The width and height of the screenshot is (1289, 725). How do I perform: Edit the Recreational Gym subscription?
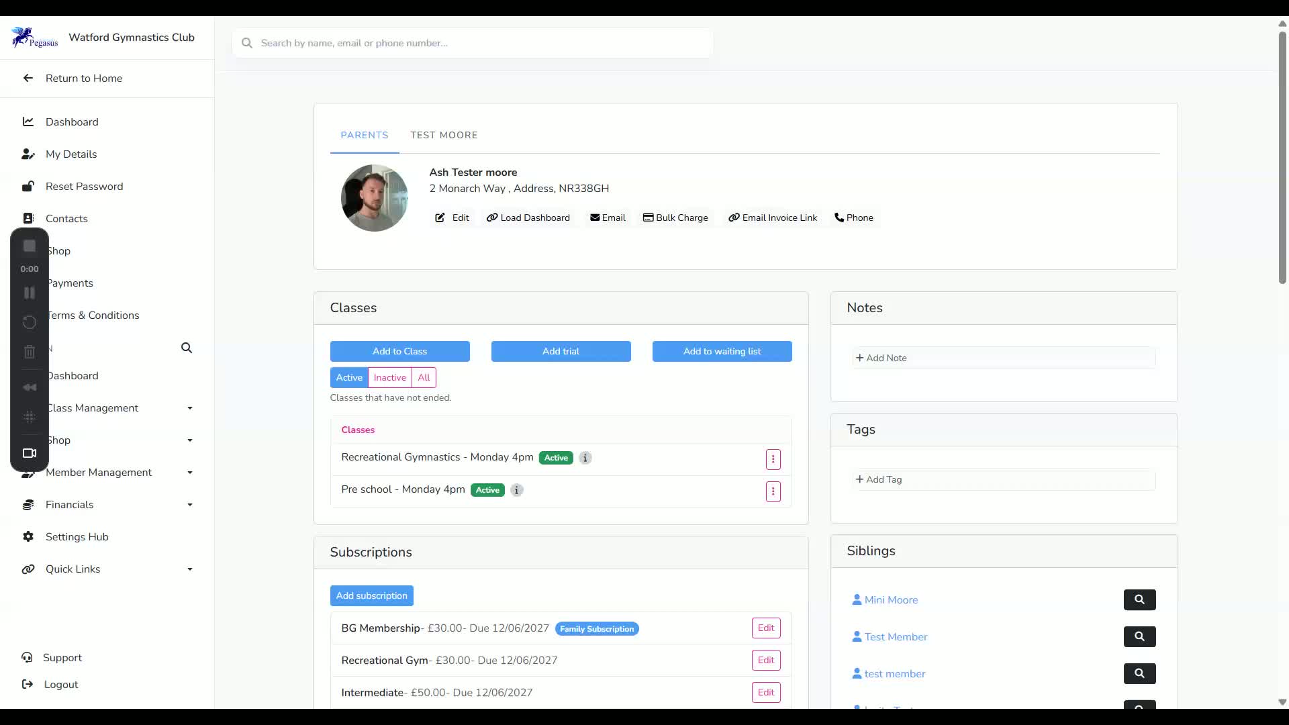766,660
